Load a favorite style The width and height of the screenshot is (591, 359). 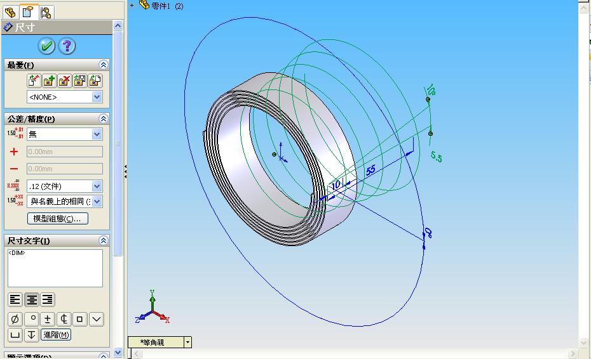coord(95,81)
